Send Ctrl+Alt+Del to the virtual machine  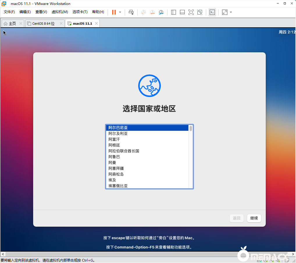coord(131,12)
